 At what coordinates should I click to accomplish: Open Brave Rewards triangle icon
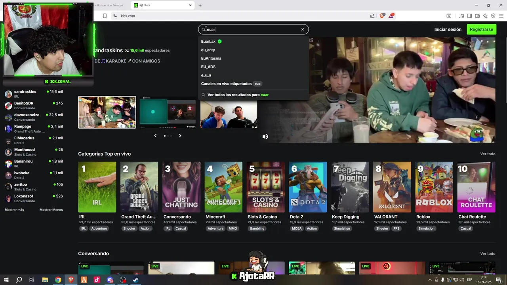click(x=391, y=16)
